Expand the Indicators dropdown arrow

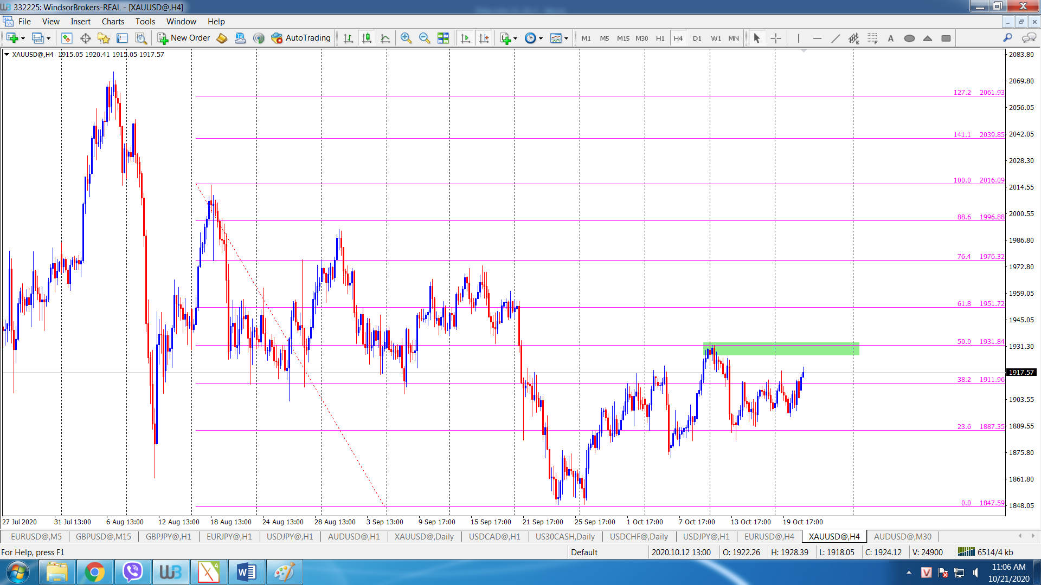pyautogui.click(x=515, y=38)
